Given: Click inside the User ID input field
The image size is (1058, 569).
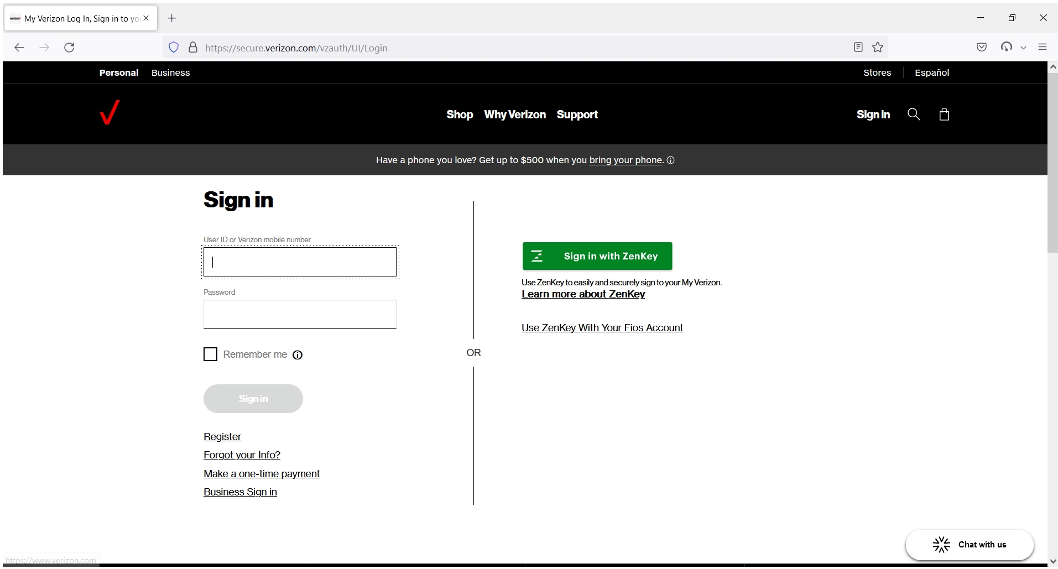Looking at the screenshot, I should 299,262.
